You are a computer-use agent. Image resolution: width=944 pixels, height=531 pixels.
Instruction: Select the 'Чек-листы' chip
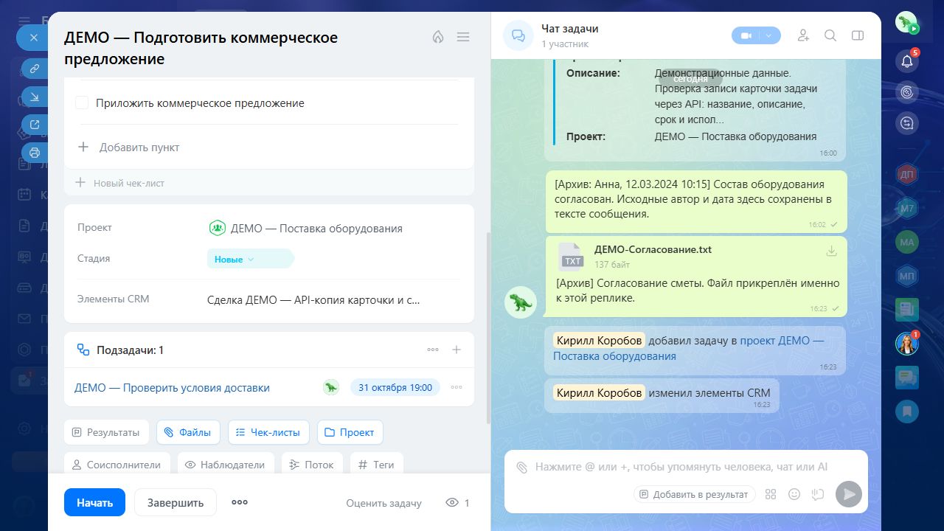[x=268, y=432]
